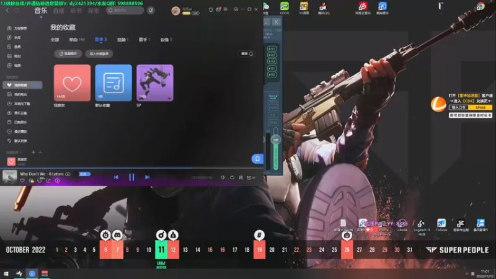Switch to the 听书 top tab

[76, 11]
